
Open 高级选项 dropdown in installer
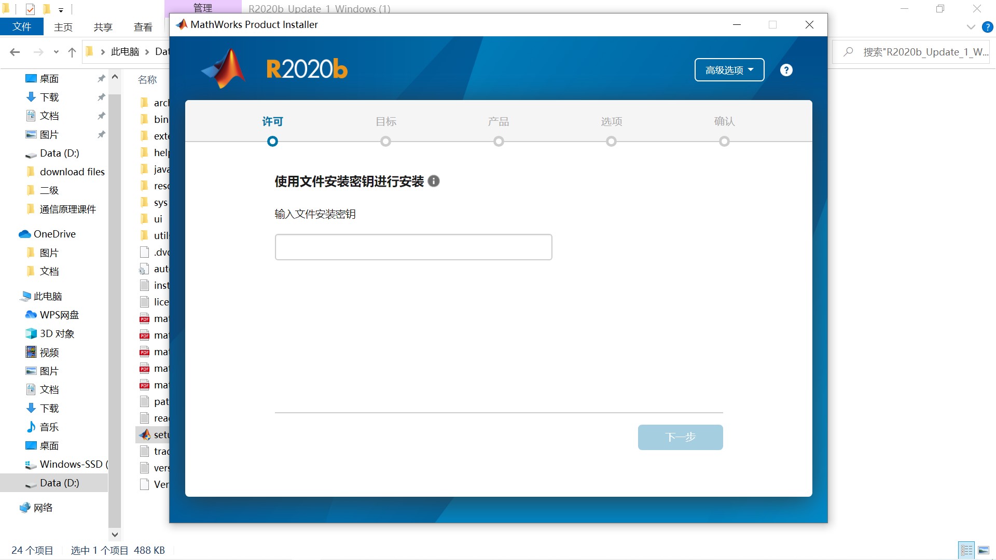(x=729, y=70)
